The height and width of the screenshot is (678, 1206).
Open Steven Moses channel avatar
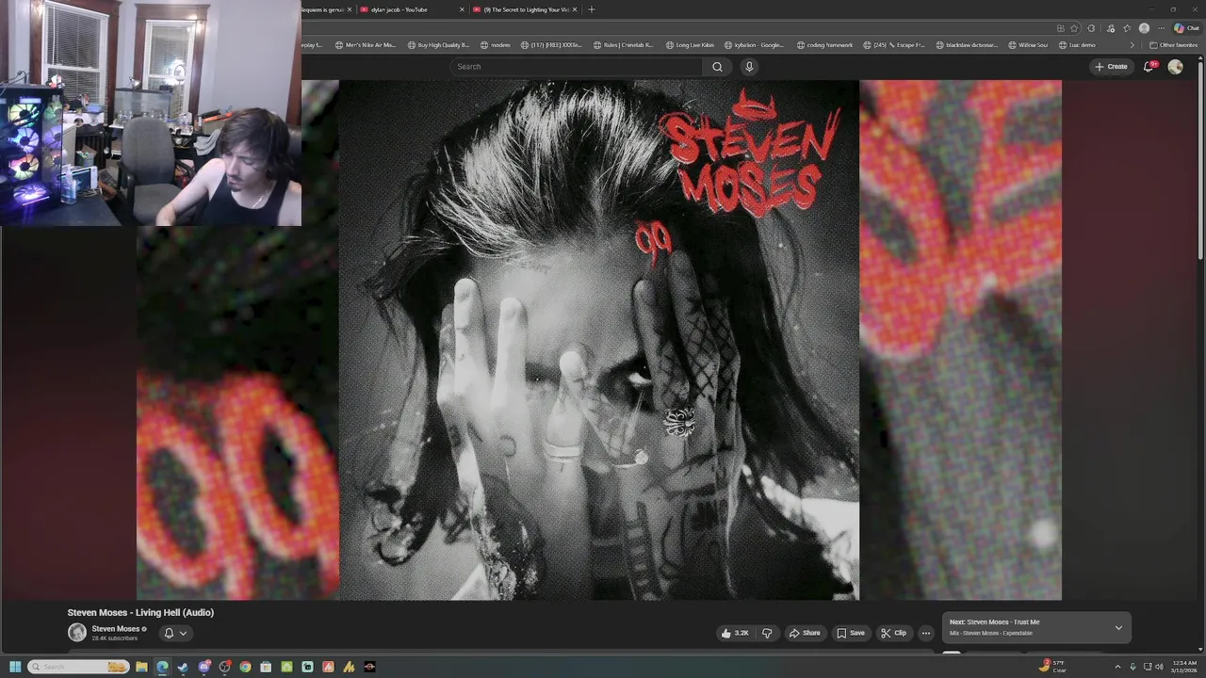tap(77, 633)
